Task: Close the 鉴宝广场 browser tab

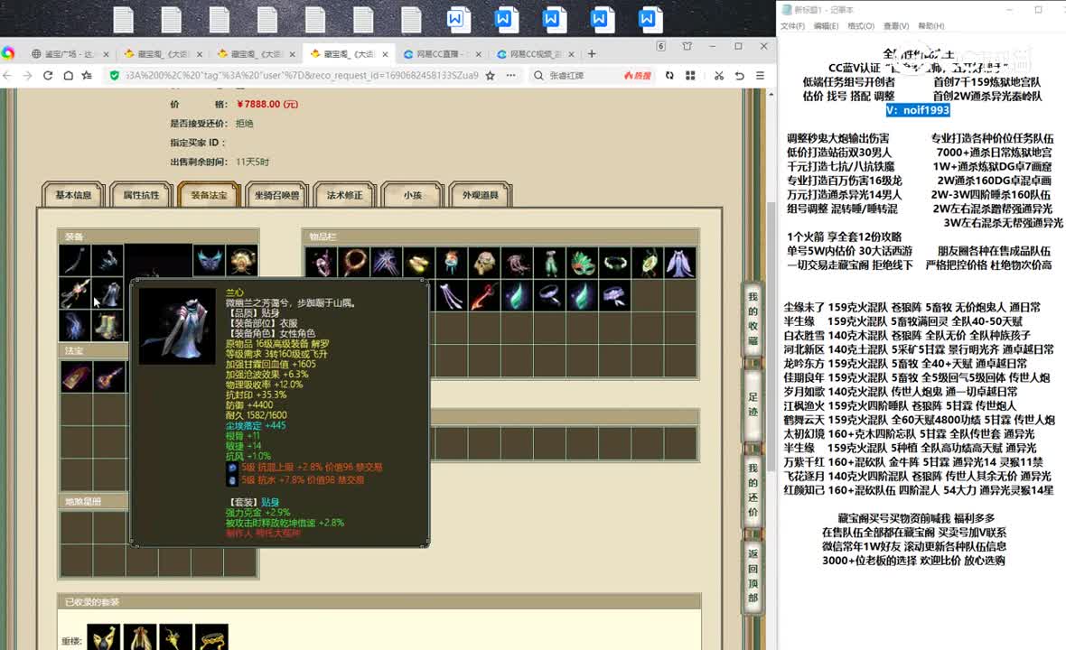Action: click(106, 53)
